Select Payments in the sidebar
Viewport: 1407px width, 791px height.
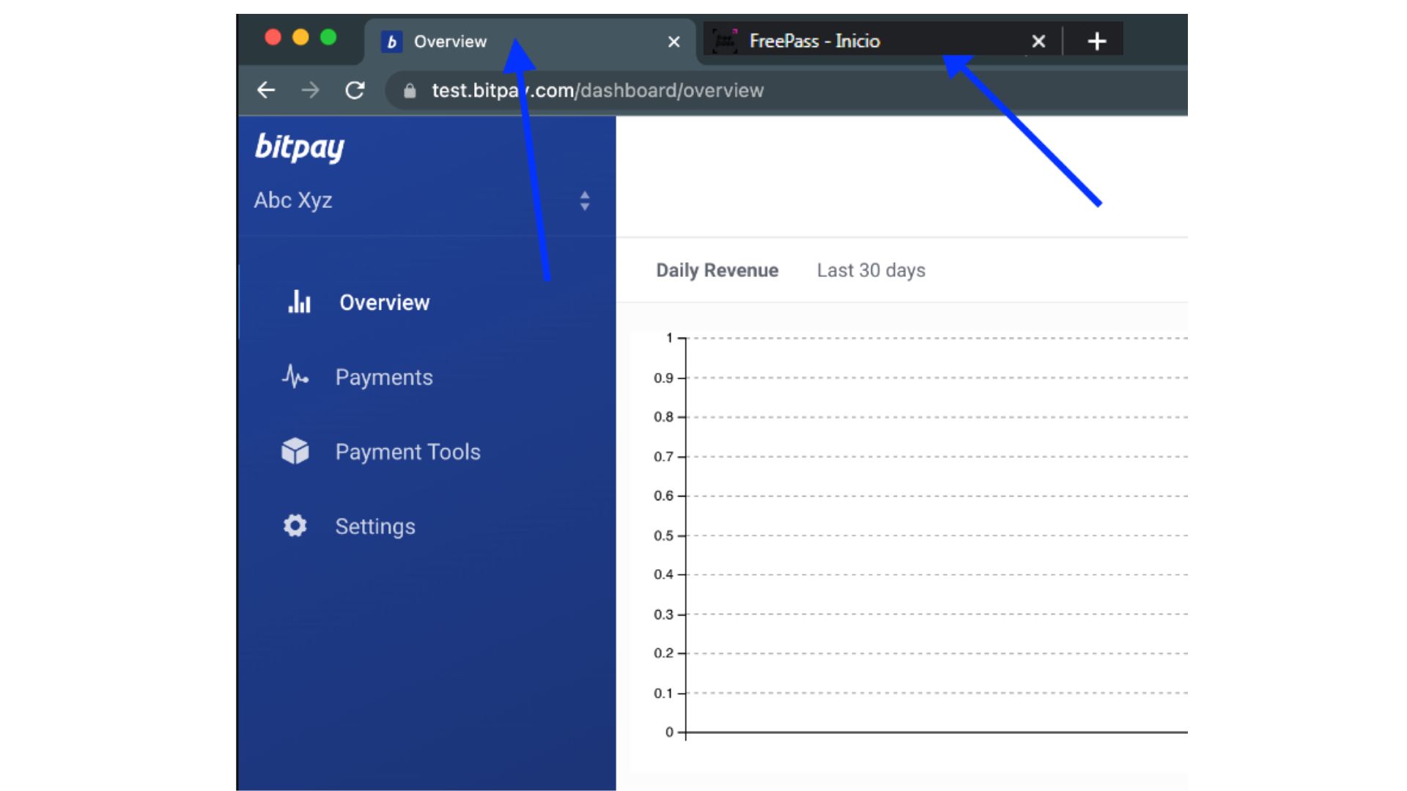(383, 376)
